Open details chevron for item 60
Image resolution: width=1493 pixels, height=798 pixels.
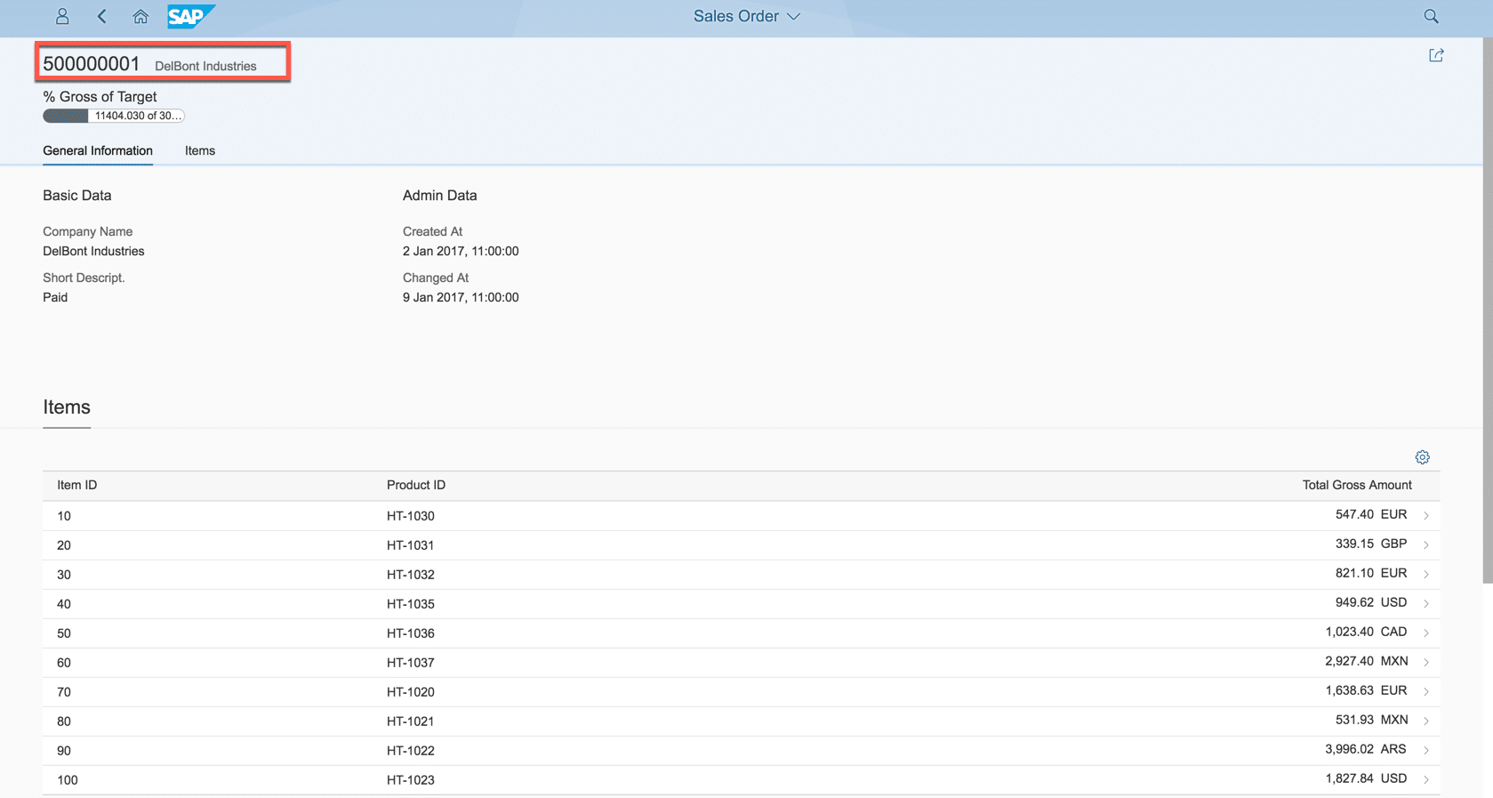pyautogui.click(x=1425, y=663)
